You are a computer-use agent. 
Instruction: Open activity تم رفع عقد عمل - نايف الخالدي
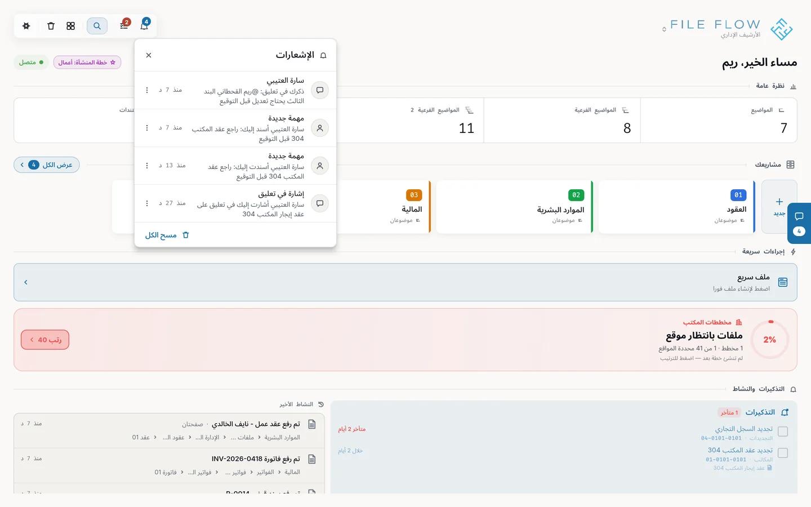(169, 431)
